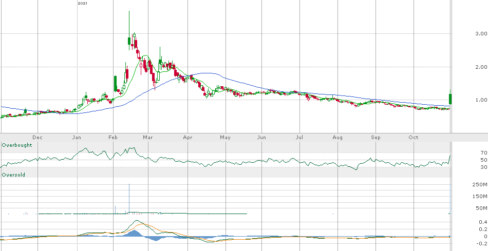Click the Dec month label on the time axis
This screenshot has height=251, width=488.
(x=37, y=138)
